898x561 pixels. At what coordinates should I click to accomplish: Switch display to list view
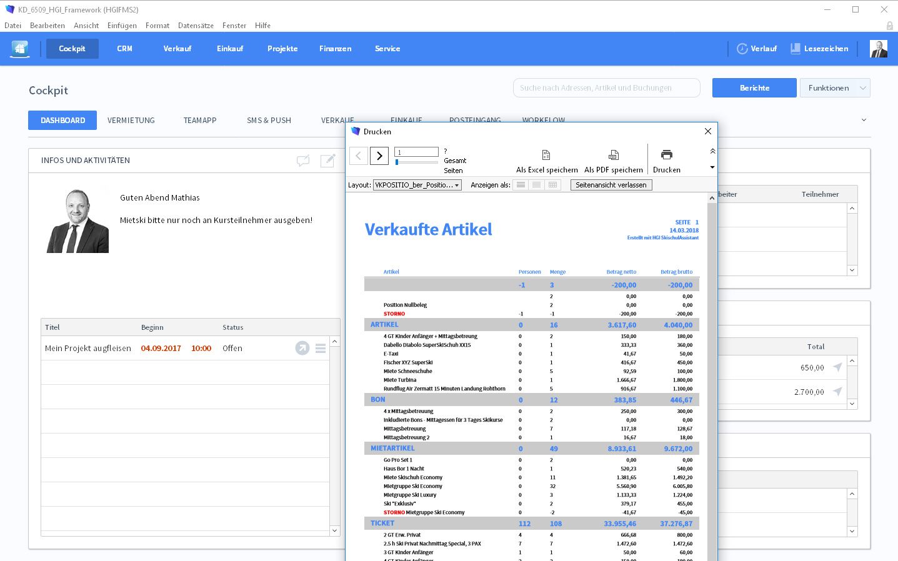(x=536, y=185)
